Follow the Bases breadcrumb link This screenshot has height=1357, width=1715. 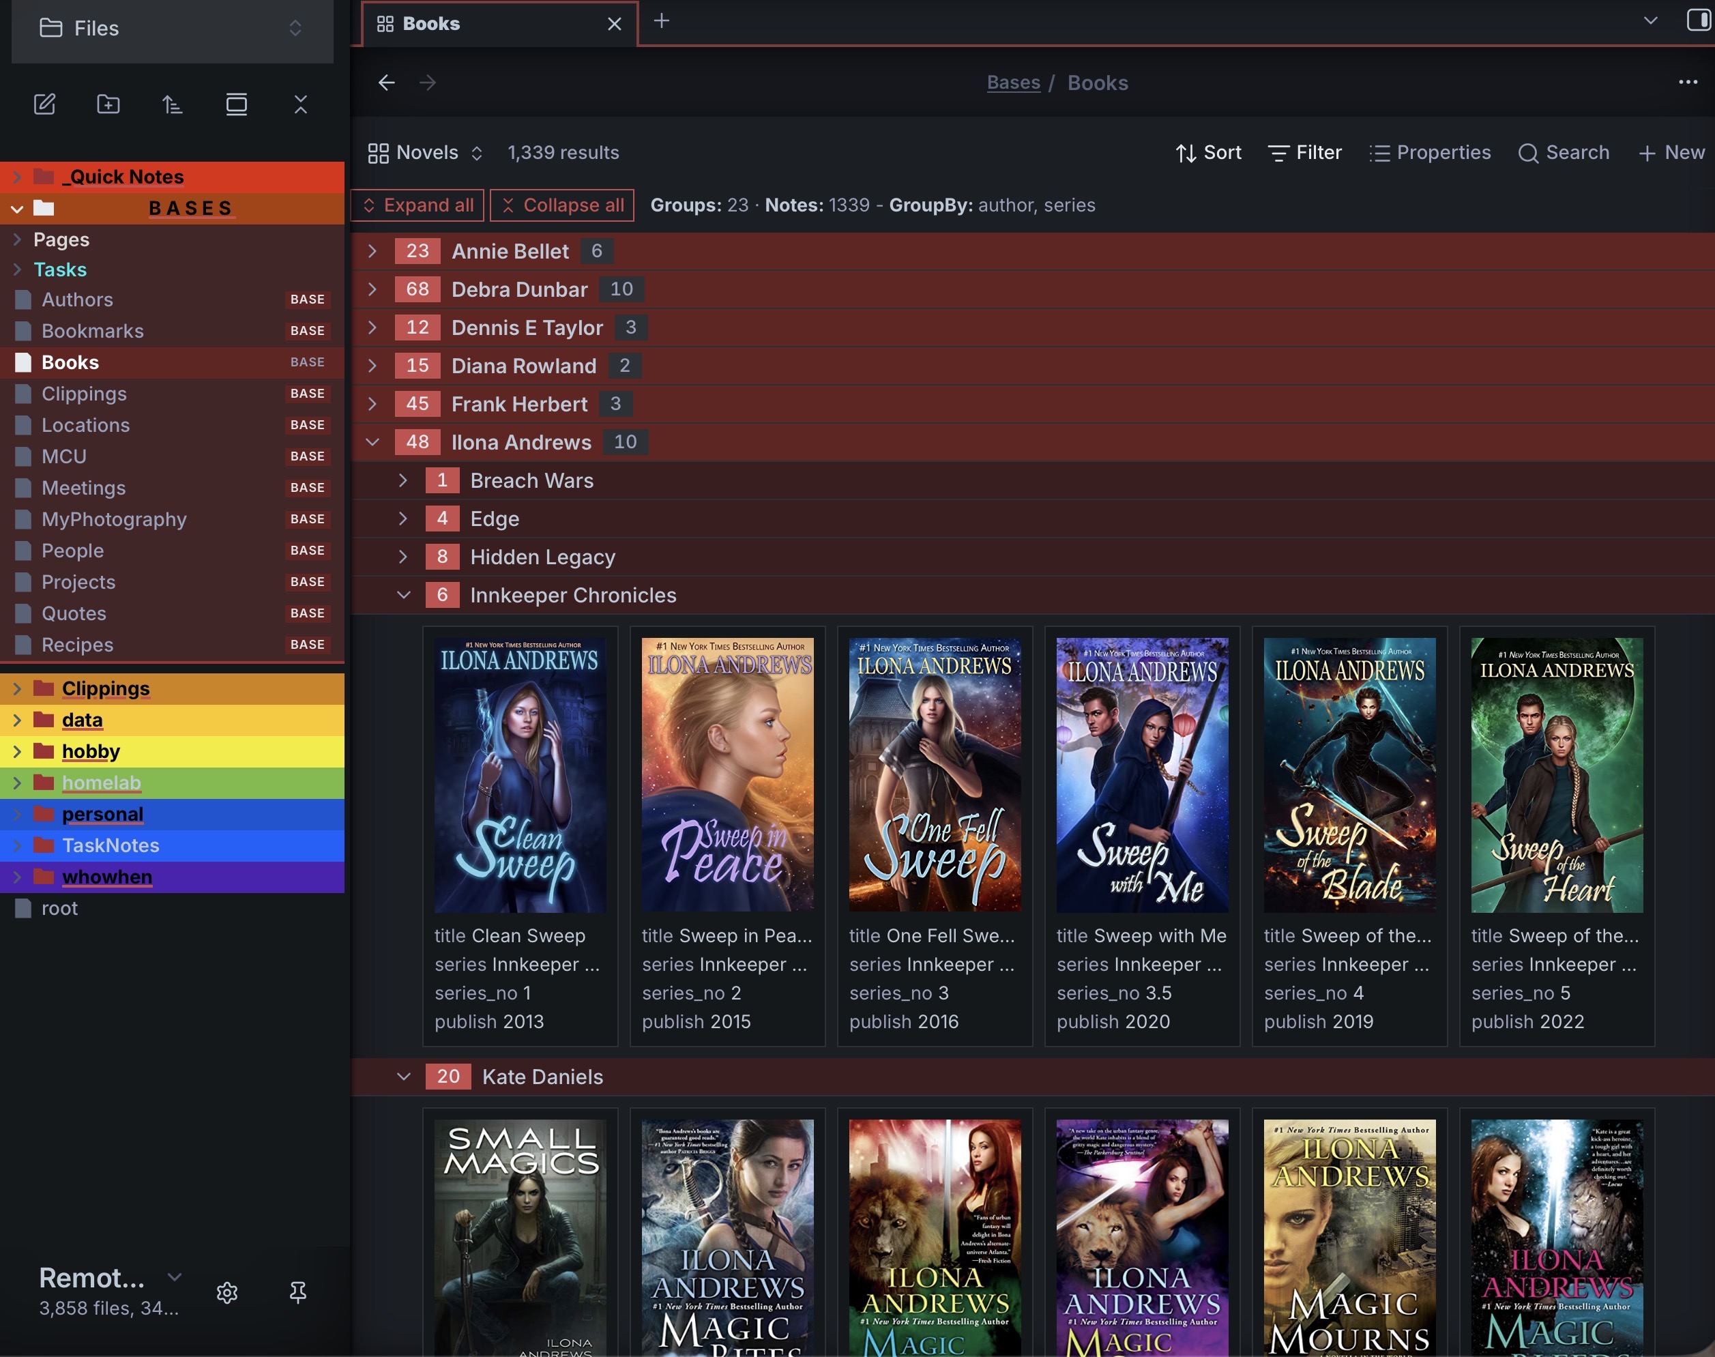click(x=1014, y=83)
